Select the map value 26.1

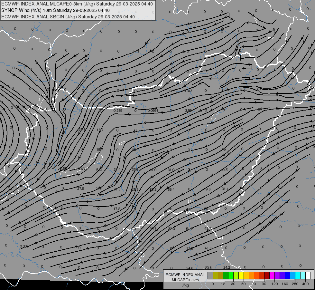[135, 150]
